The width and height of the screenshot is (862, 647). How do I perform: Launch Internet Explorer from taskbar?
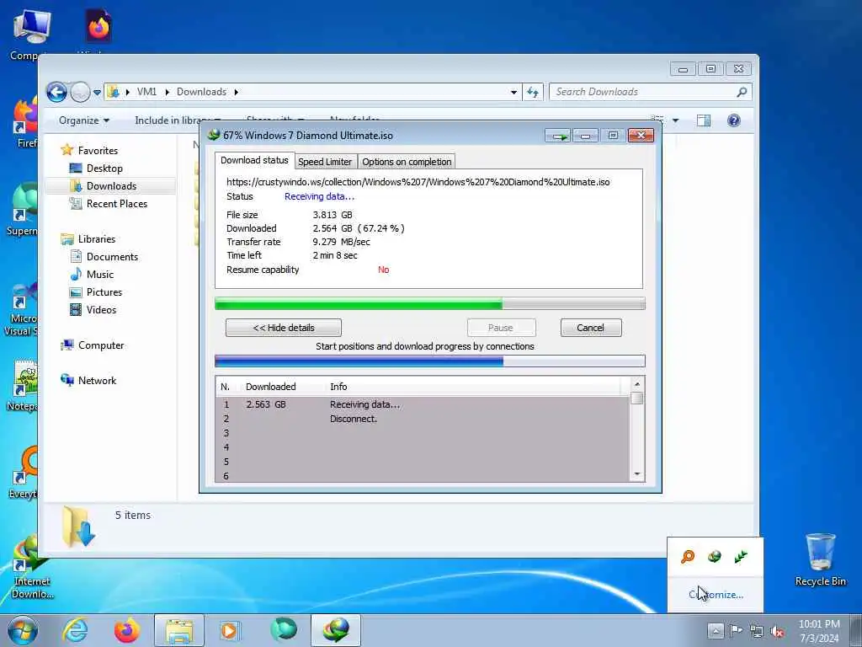(75, 630)
